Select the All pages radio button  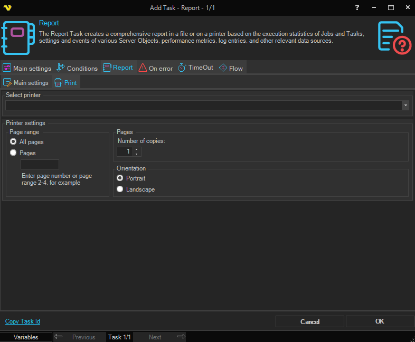tap(14, 142)
